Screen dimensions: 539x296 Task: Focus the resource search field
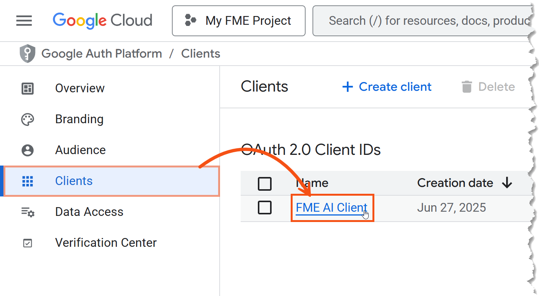tap(422, 21)
